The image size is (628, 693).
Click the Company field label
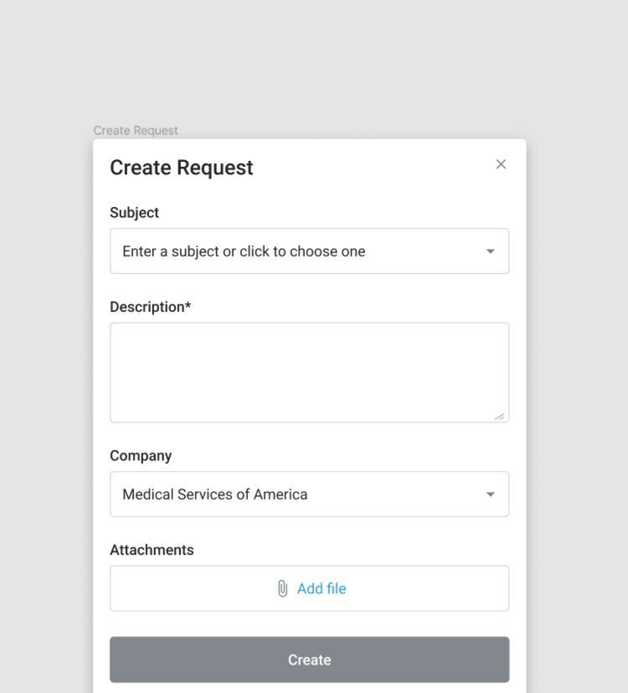pos(141,456)
